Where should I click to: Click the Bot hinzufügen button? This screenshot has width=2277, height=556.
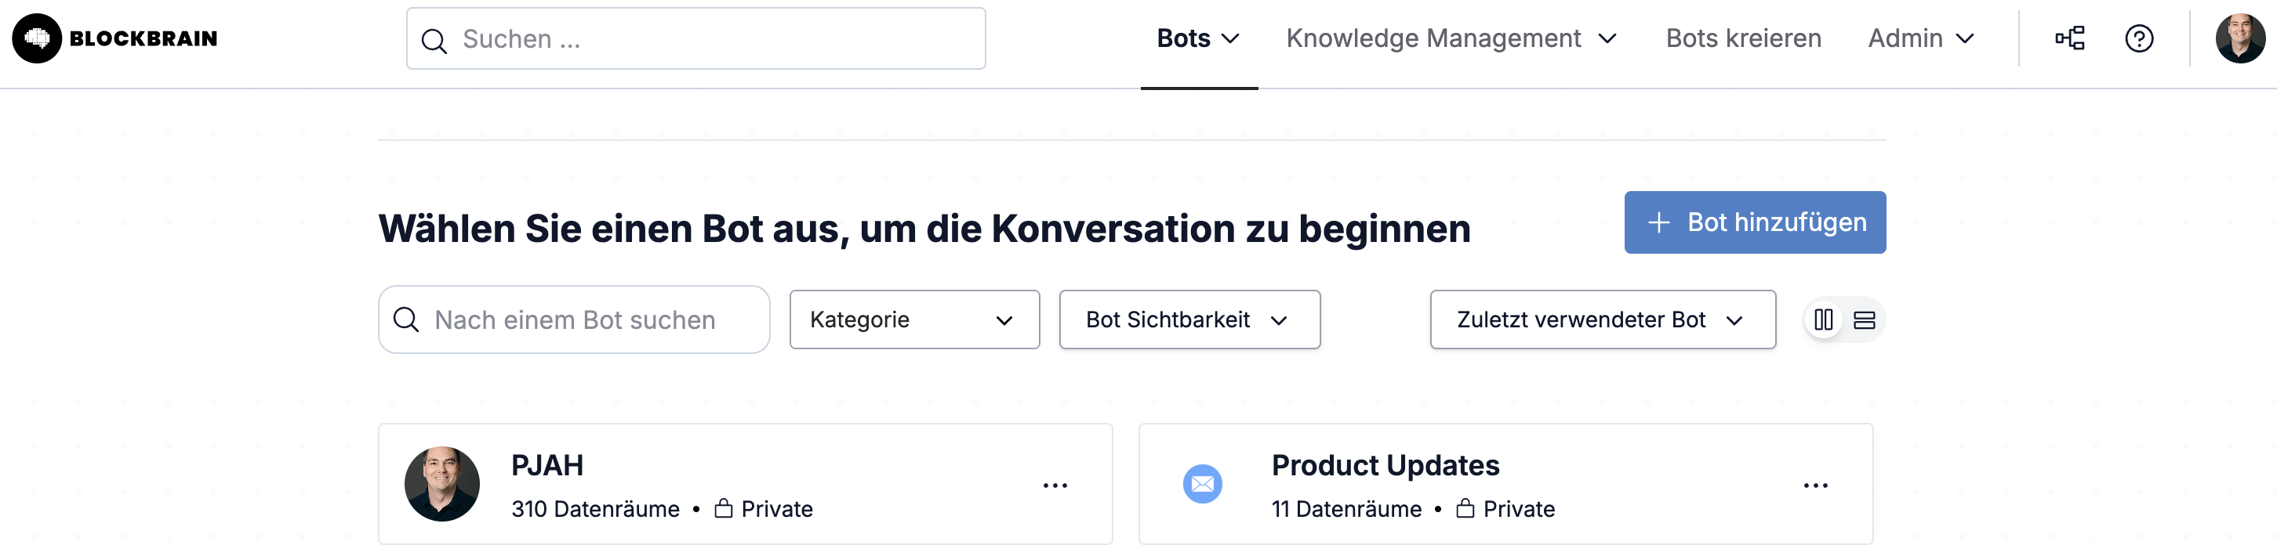pyautogui.click(x=1754, y=222)
